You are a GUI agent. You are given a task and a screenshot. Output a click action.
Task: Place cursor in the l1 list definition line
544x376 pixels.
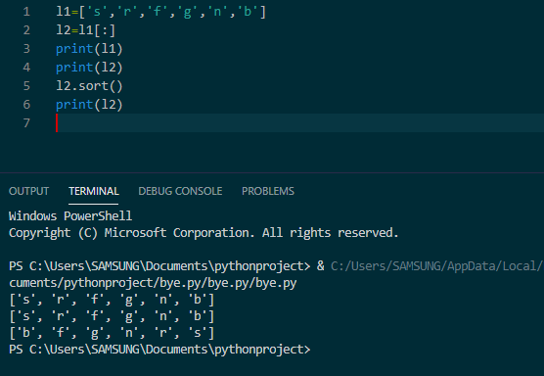click(x=160, y=12)
